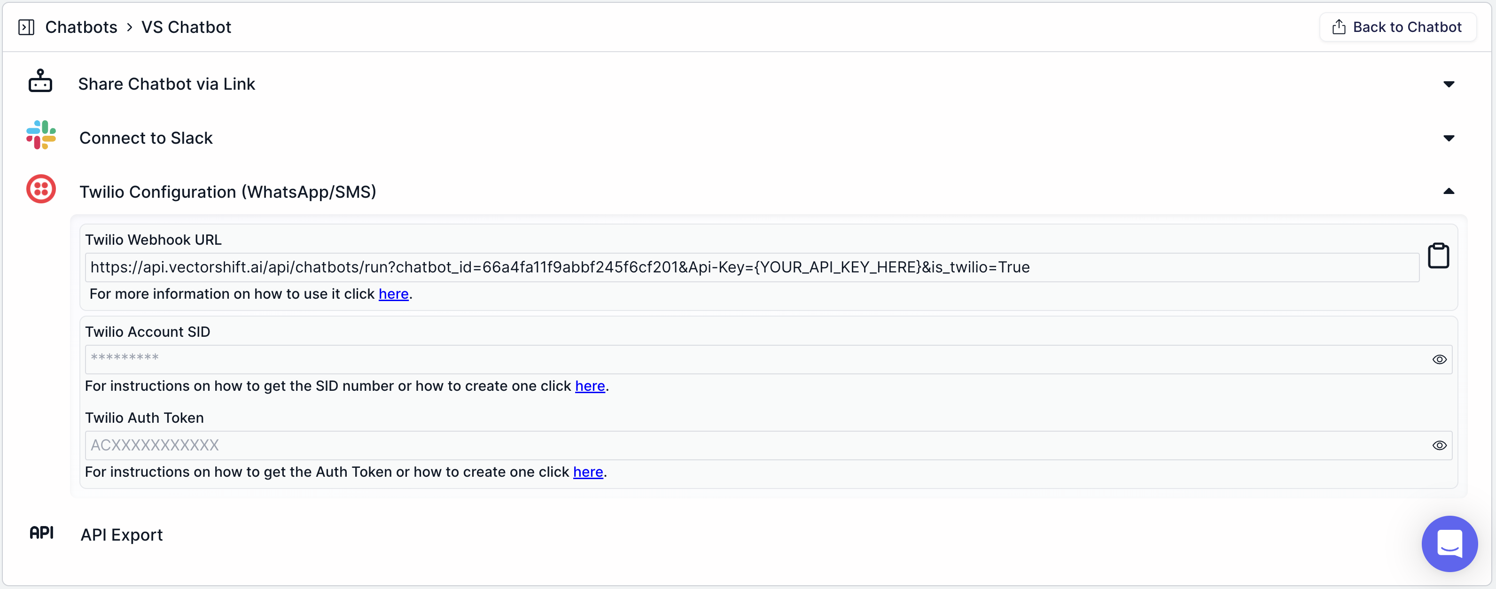Viewport: 1496px width, 589px height.
Task: Reveal the hidden Twilio Account SID value
Action: 1440,359
